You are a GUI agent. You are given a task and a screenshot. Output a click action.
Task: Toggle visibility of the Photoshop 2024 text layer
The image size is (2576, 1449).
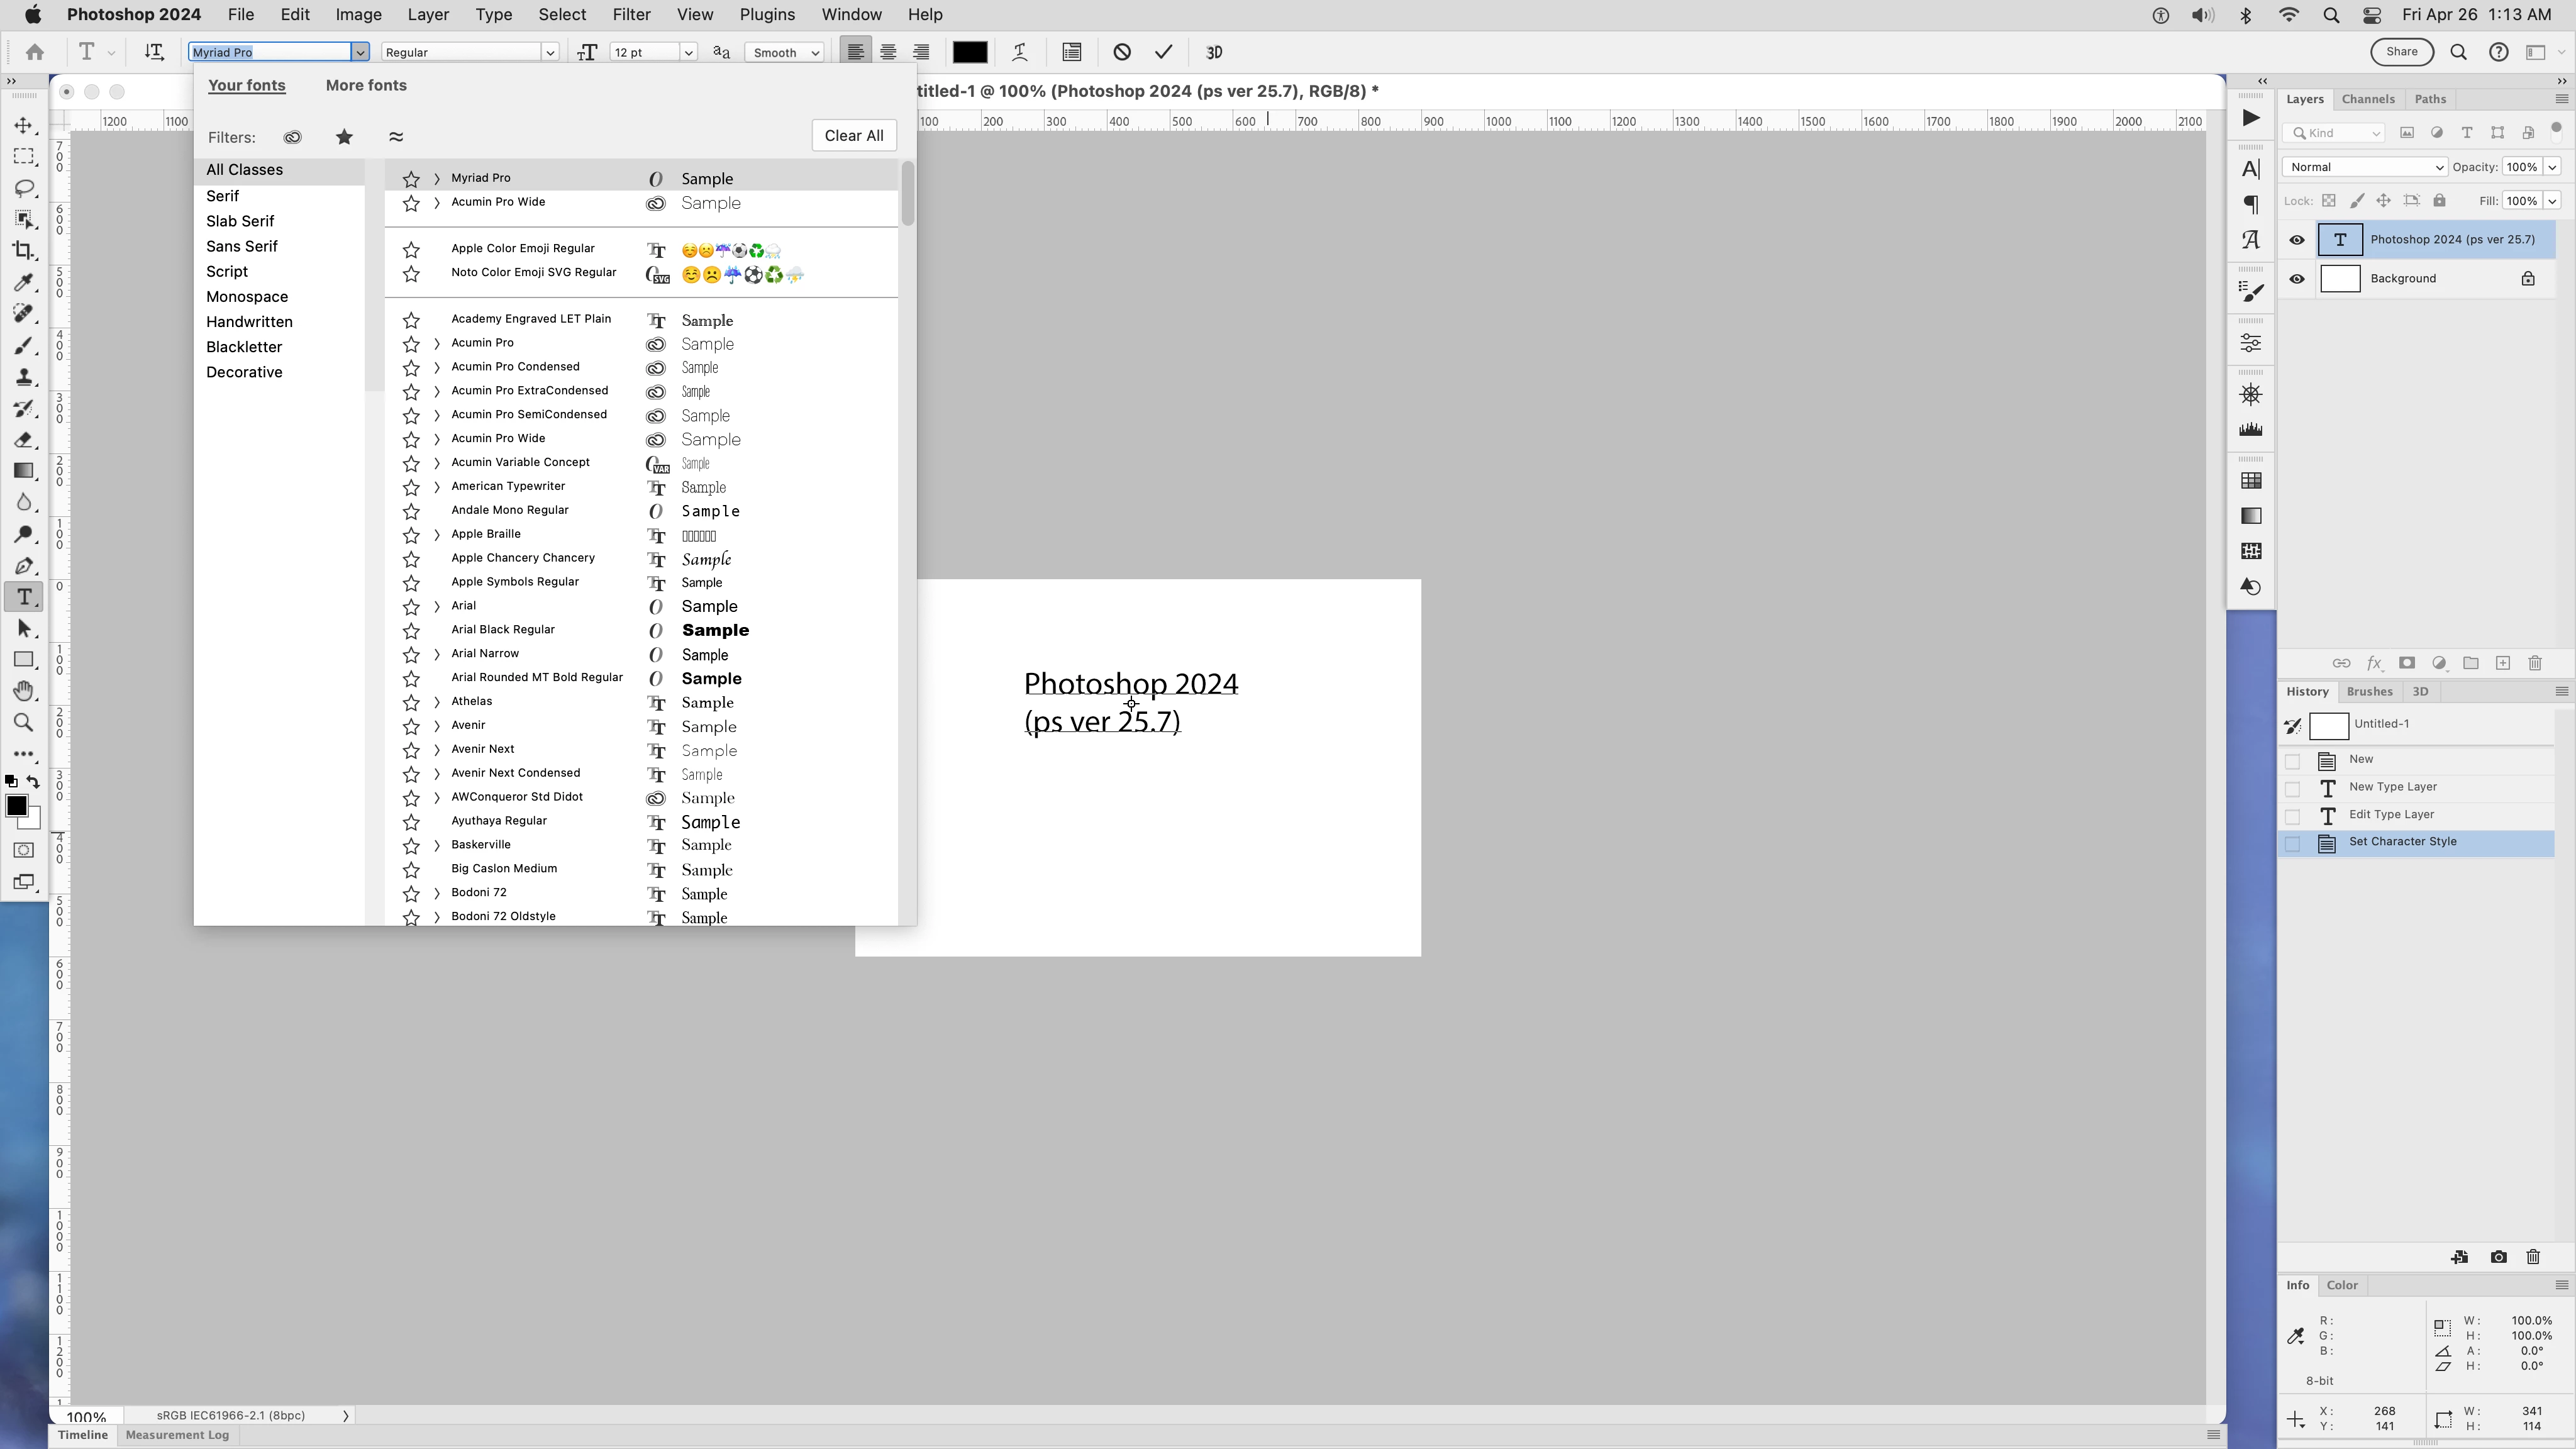click(2296, 240)
